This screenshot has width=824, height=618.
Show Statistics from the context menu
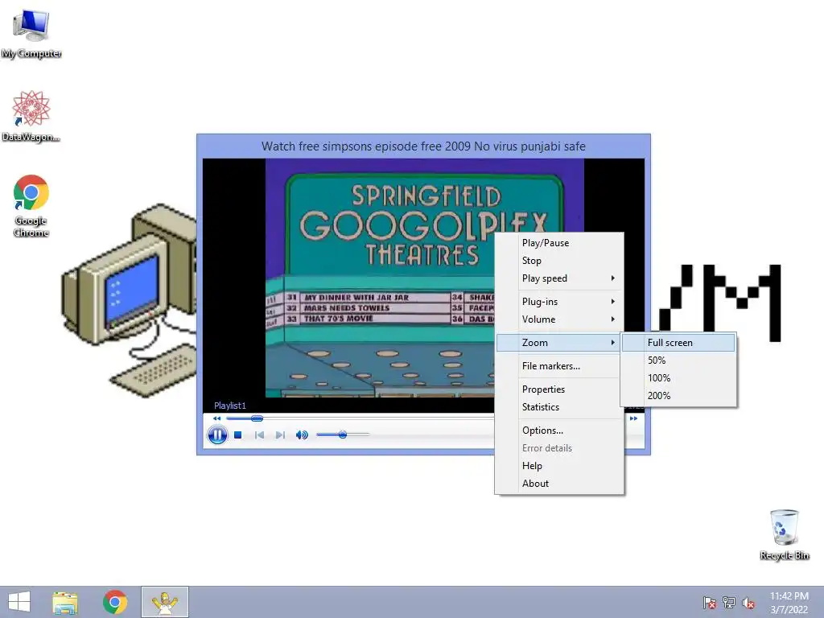coord(559,407)
